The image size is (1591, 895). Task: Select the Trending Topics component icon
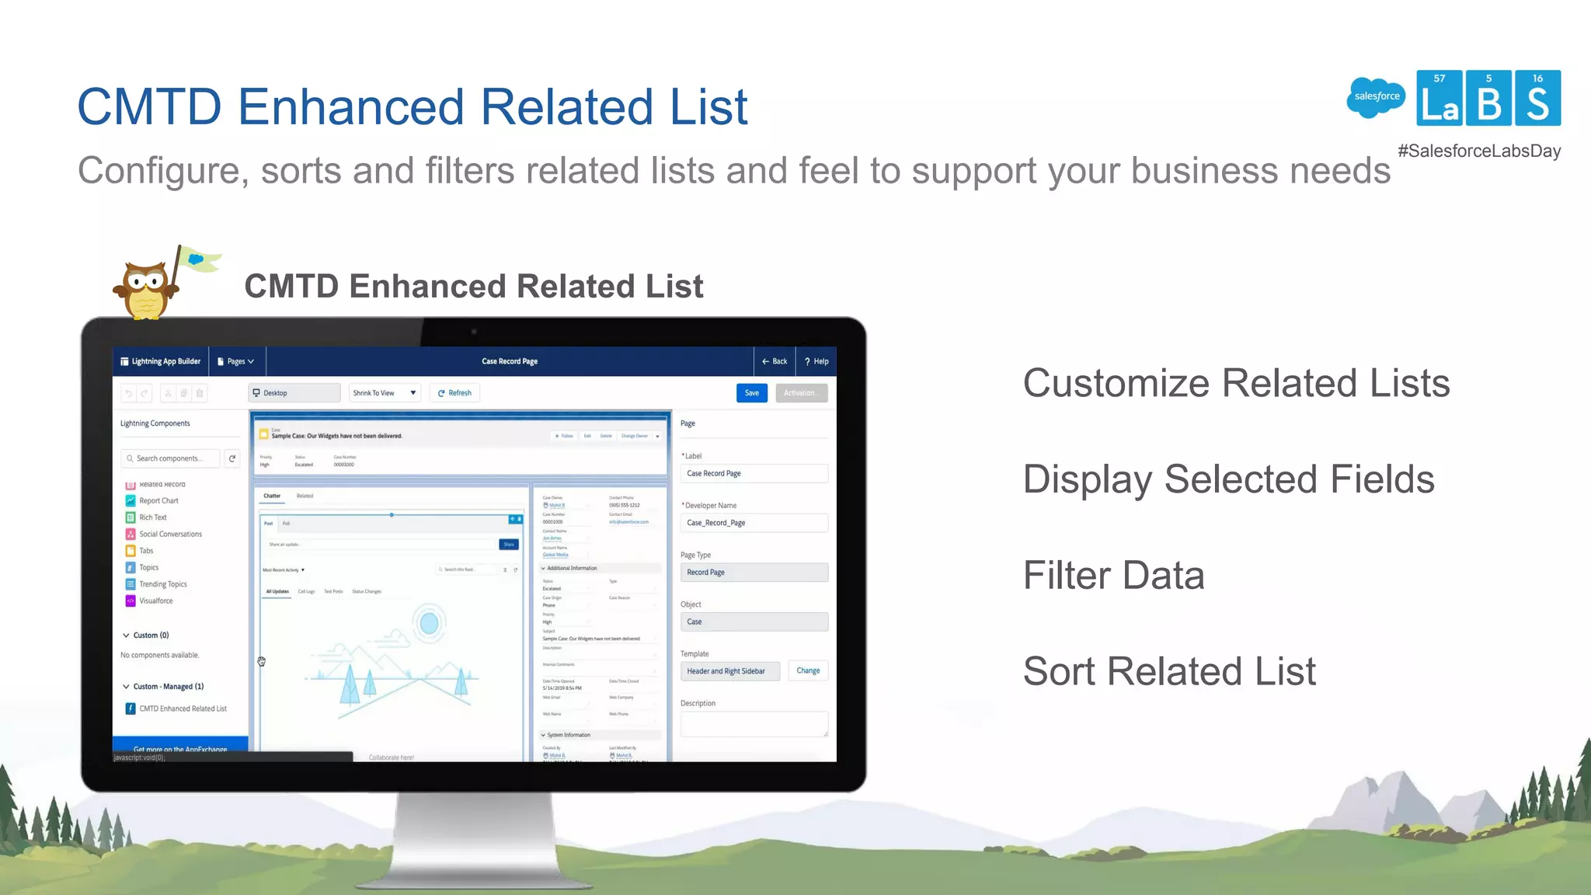(x=131, y=584)
